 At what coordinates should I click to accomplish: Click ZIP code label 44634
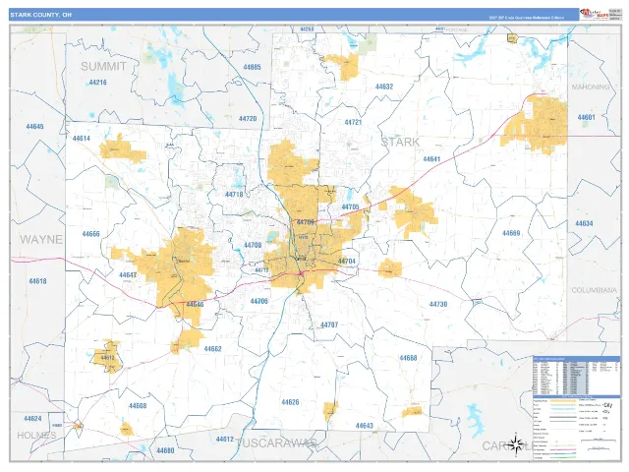584,223
